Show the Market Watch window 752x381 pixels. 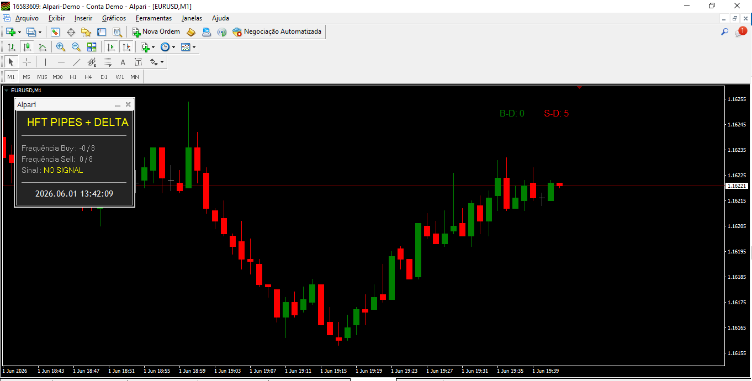[x=55, y=32]
